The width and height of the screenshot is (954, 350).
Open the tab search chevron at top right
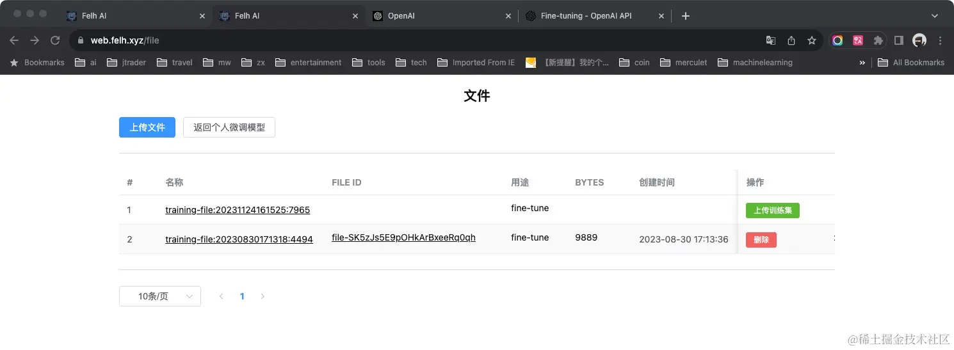pyautogui.click(x=935, y=16)
